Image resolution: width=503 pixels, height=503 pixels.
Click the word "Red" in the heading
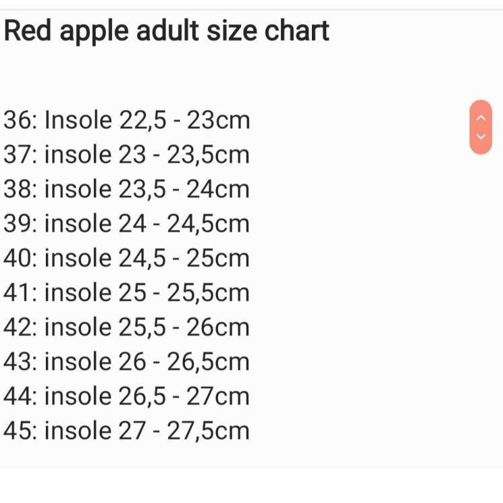[x=28, y=30]
